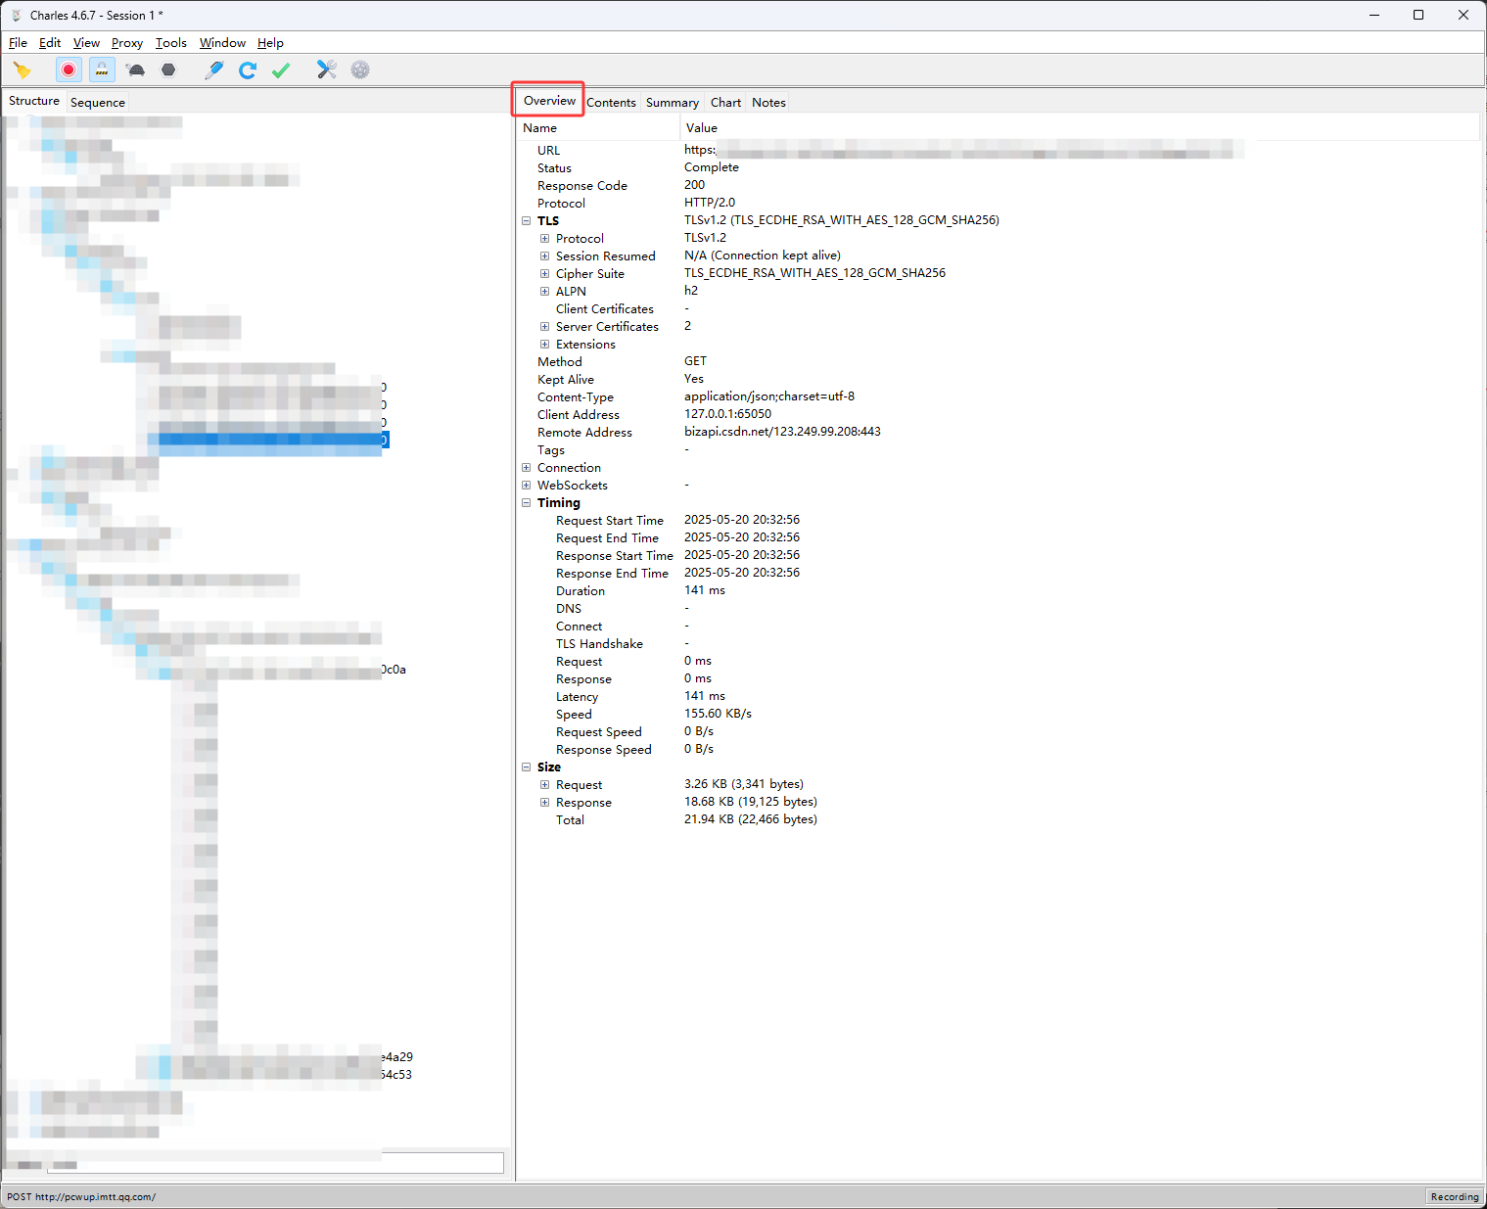Open the Tools menu

click(171, 43)
